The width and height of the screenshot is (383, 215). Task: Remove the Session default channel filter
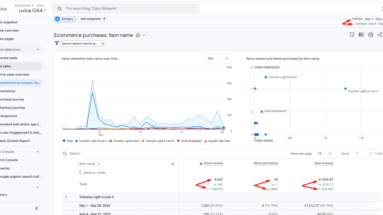[103, 44]
